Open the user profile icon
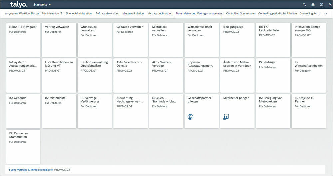This screenshot has width=333, height=176. [330, 5]
